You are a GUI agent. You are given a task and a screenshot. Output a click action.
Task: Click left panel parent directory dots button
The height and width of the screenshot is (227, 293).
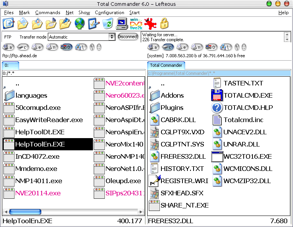click(99, 47)
